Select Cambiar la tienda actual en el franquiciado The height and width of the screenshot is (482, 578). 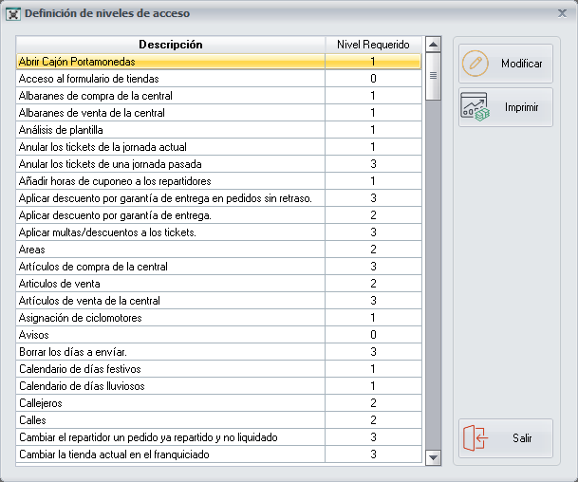click(x=171, y=454)
